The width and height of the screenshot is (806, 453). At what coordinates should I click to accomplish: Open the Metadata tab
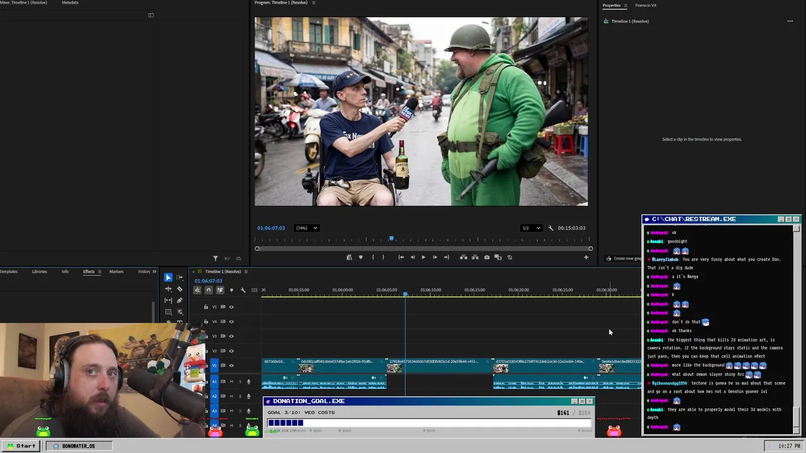70,3
